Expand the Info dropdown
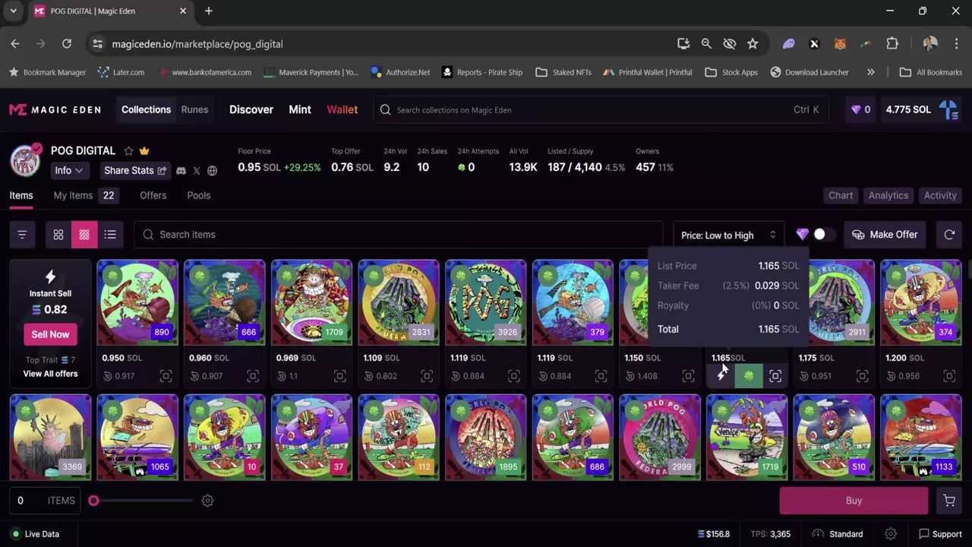 [x=69, y=171]
